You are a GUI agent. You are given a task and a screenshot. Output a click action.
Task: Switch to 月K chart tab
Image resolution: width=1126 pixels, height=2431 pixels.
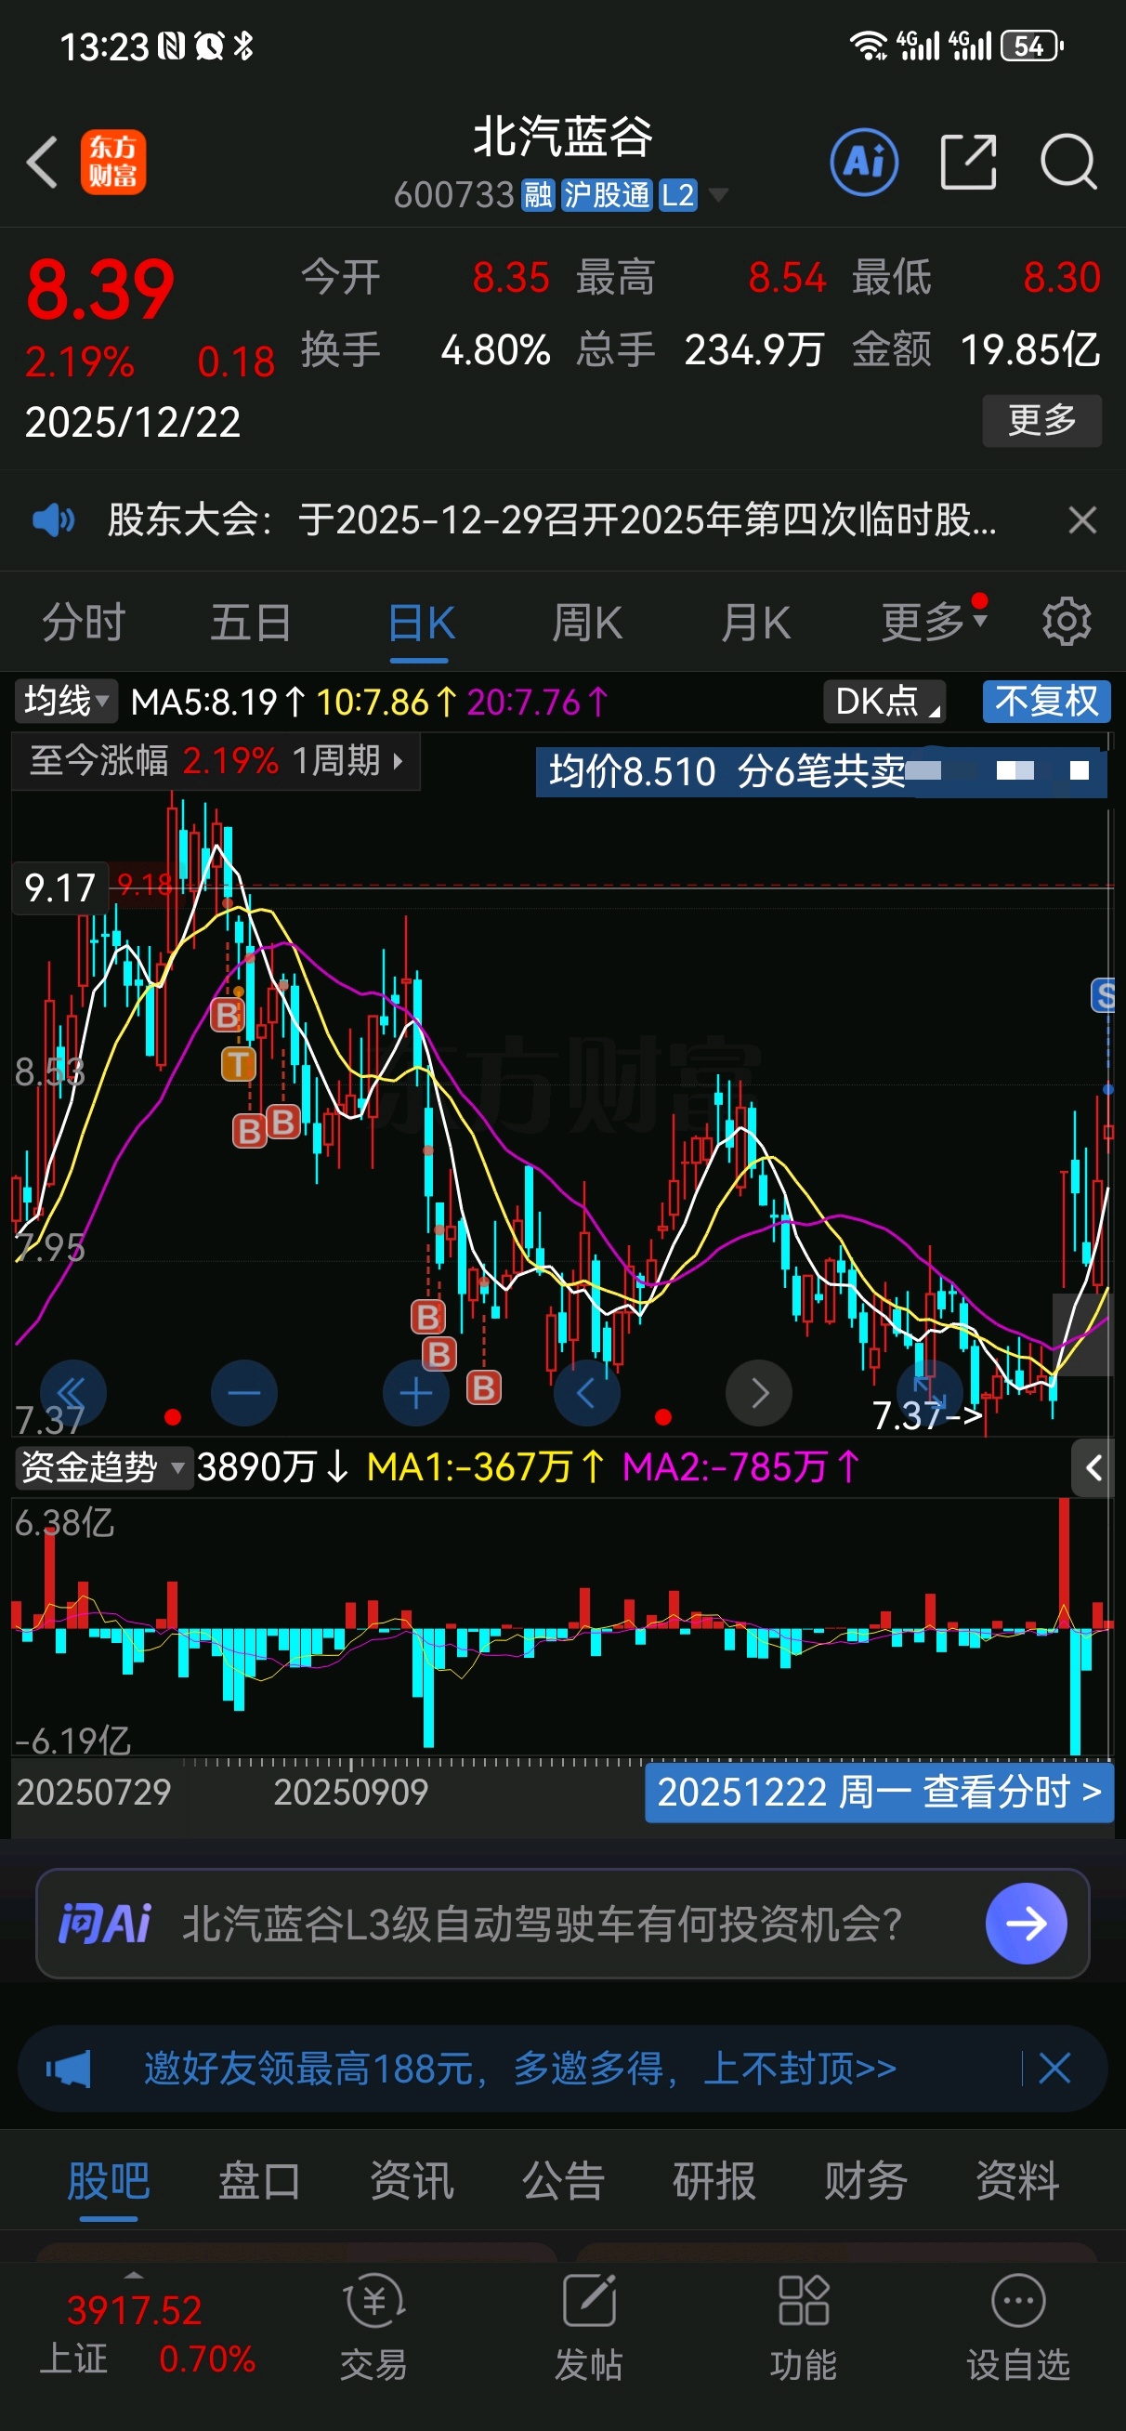pyautogui.click(x=755, y=623)
